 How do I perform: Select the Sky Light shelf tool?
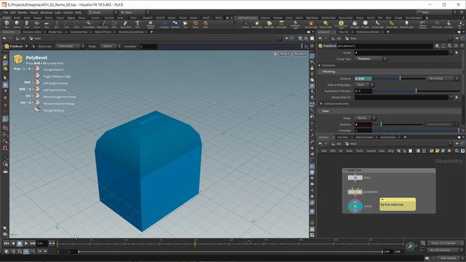pos(355,24)
